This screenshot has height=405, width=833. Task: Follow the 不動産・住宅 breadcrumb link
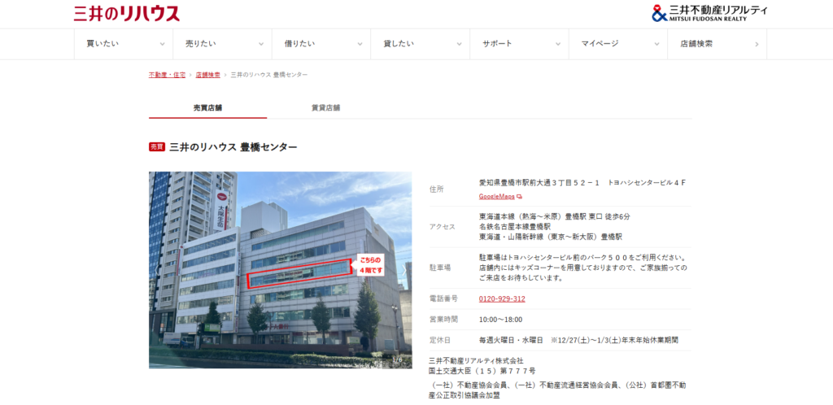point(167,75)
